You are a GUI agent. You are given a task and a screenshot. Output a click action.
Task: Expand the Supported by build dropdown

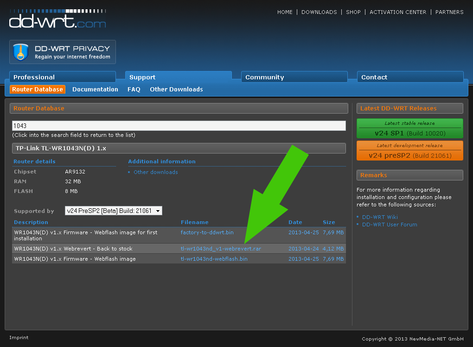(x=114, y=211)
